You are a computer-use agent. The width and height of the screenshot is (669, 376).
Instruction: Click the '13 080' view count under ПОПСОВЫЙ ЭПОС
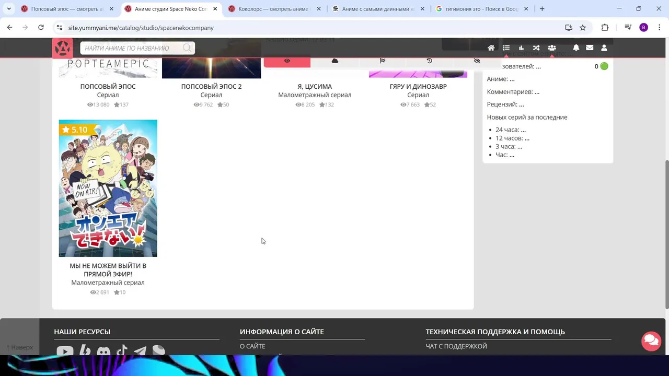pyautogui.click(x=98, y=104)
